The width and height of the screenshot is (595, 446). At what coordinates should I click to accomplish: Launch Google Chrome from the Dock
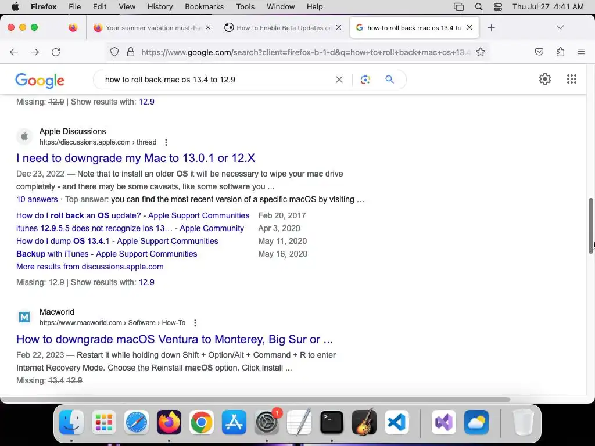point(202,422)
